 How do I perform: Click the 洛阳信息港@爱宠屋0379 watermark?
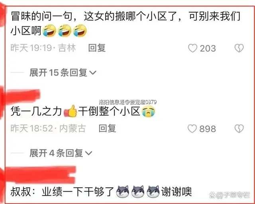(128, 102)
